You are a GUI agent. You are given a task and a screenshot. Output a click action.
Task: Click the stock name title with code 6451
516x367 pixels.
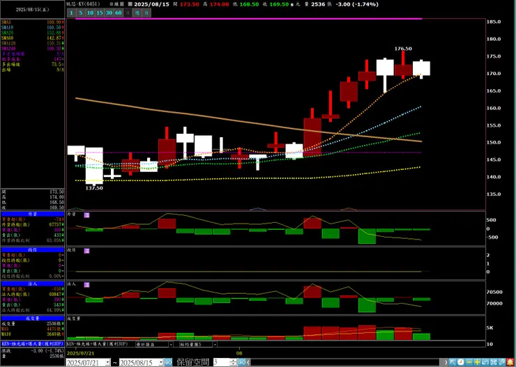(82, 5)
